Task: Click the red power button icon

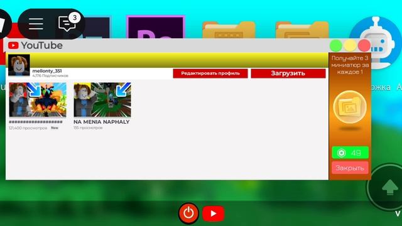Action: (188, 213)
